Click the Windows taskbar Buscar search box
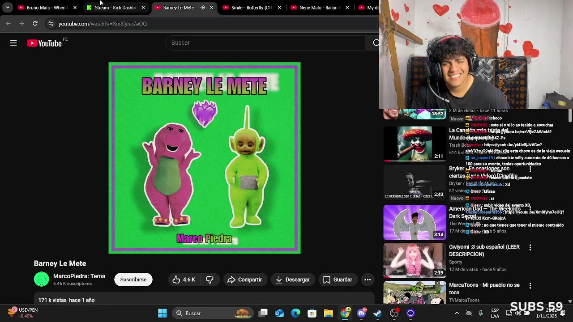Screen dimensions: 573x322 click(x=212, y=313)
